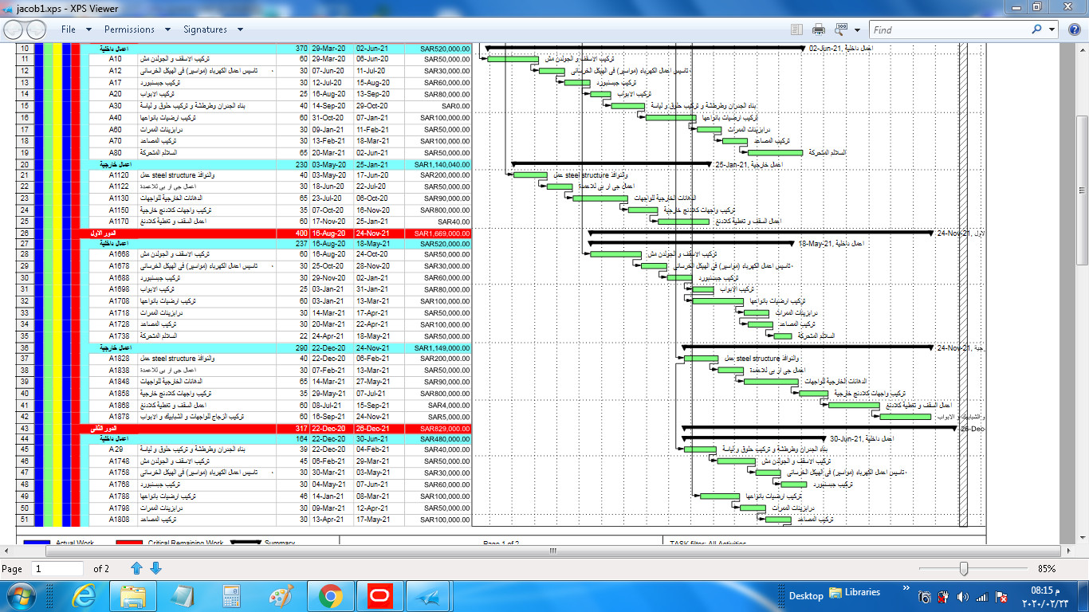Click the Desktop toolbar on the taskbar
Viewport: 1089px width, 612px height.
[806, 596]
